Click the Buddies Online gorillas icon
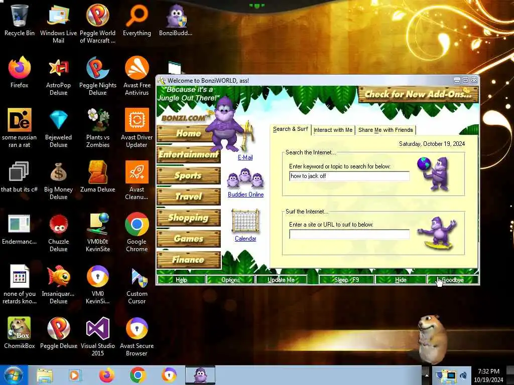 245,179
